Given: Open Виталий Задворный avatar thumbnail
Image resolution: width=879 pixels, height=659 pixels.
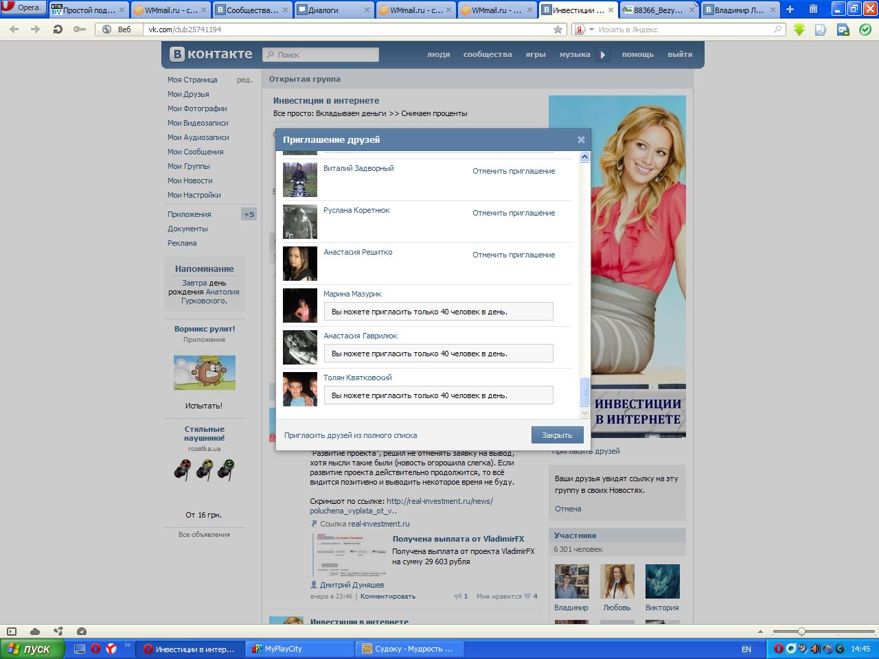Looking at the screenshot, I should pos(300,180).
